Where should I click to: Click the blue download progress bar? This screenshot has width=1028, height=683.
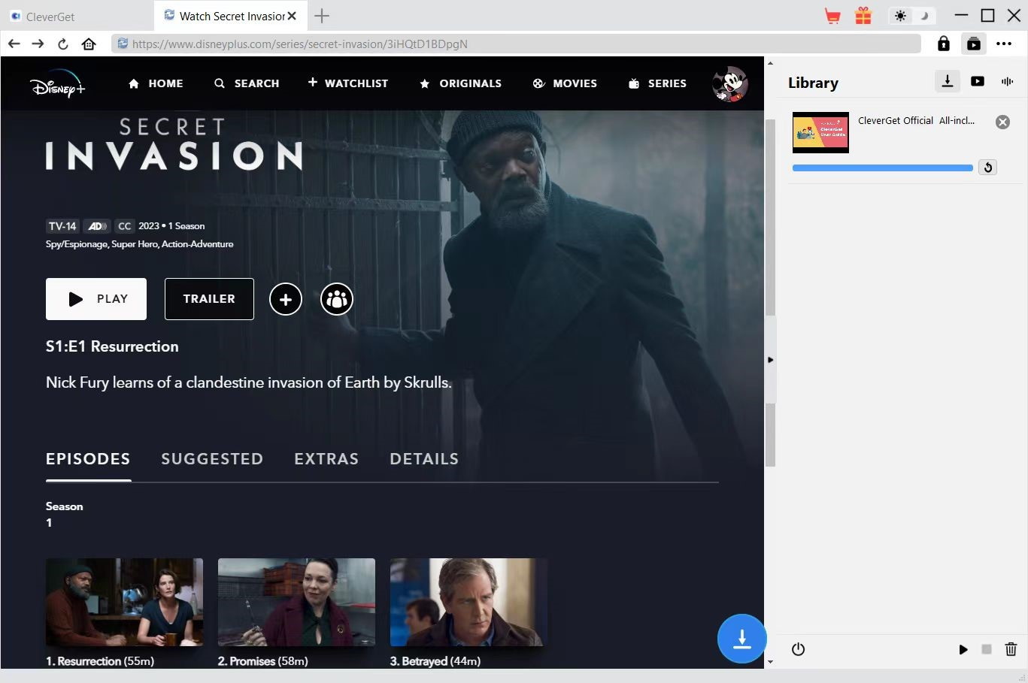tap(882, 168)
